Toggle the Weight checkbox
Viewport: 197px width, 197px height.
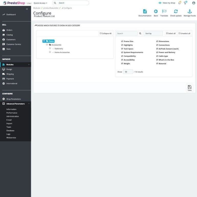(122, 63)
